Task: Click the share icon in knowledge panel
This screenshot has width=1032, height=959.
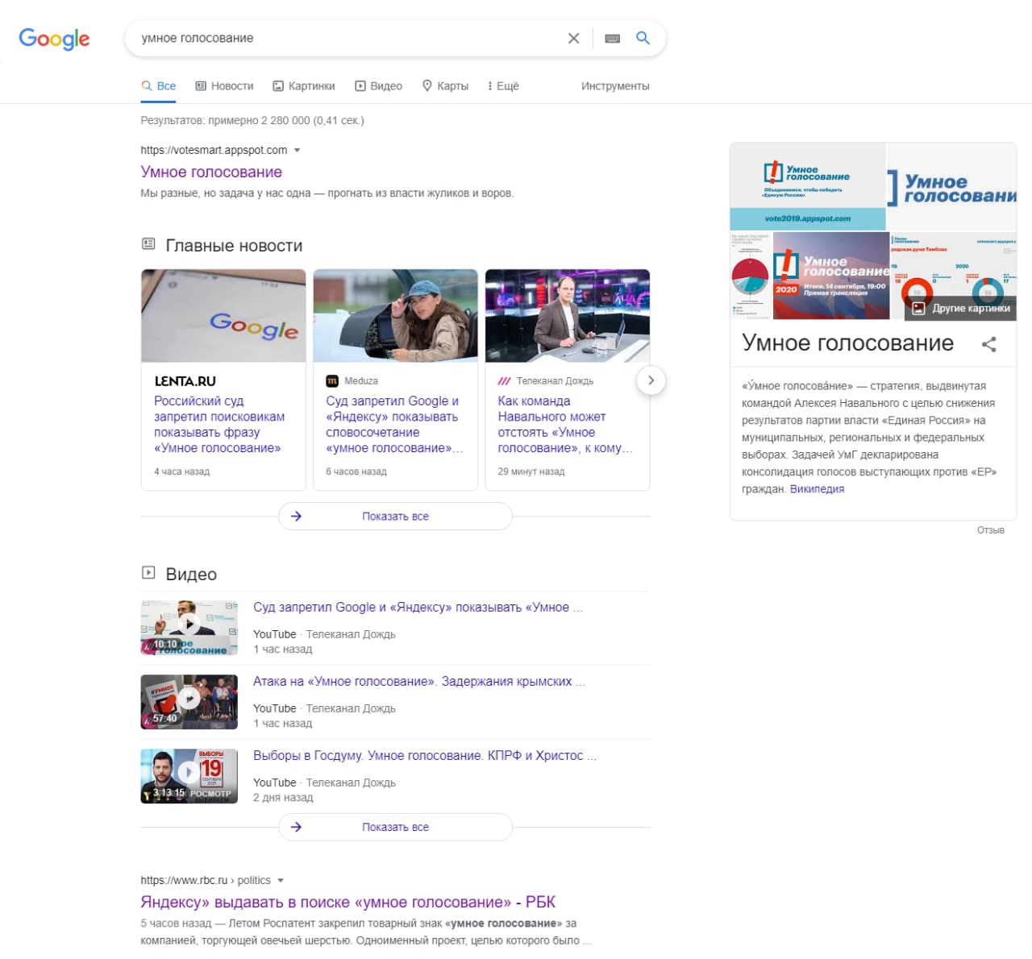Action: pos(989,344)
